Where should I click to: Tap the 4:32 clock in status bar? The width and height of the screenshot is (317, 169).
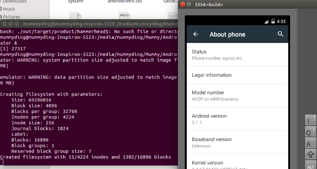pos(281,21)
